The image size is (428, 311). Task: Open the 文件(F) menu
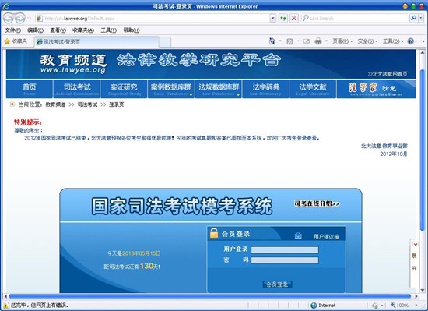click(12, 30)
